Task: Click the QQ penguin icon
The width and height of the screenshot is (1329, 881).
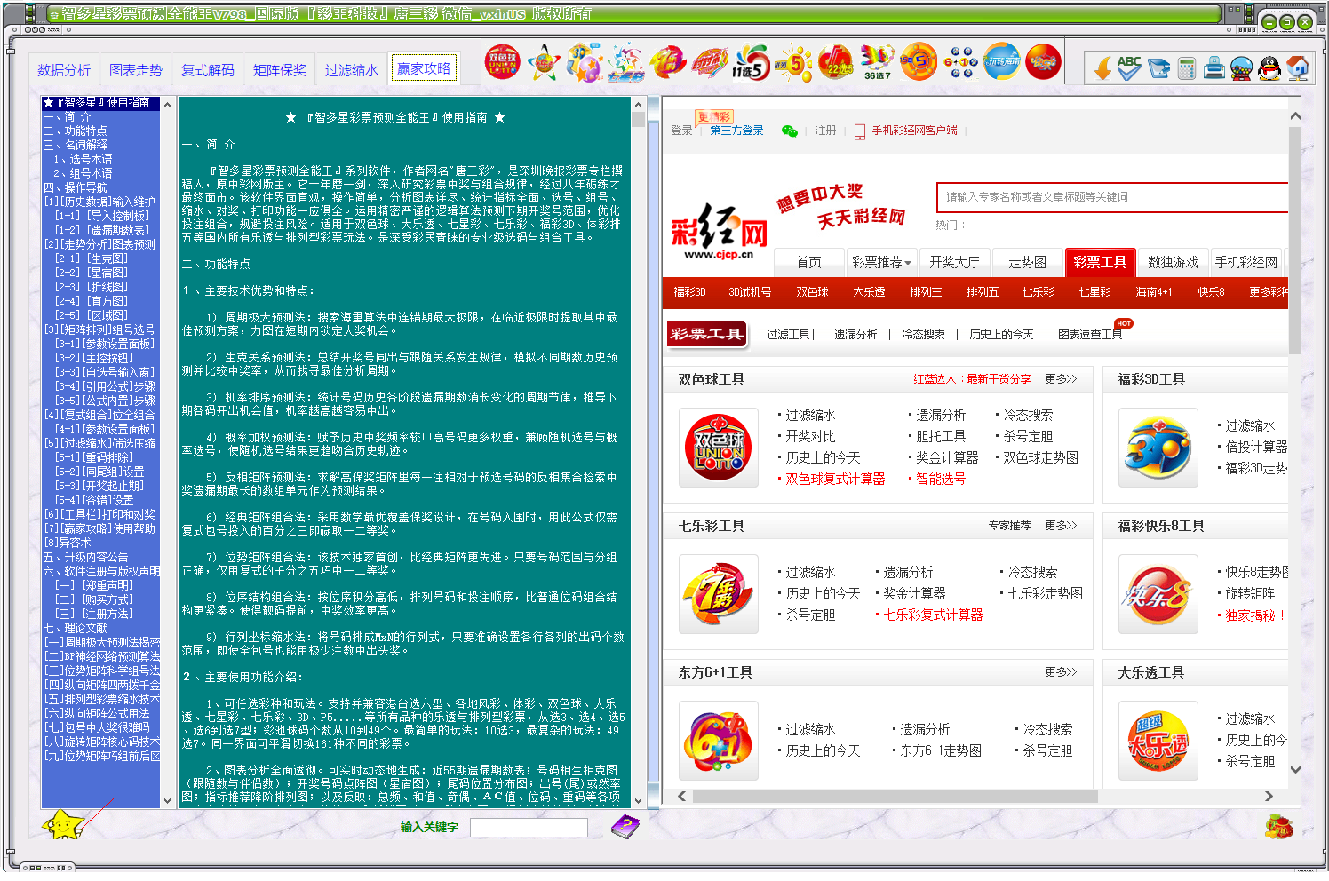Action: point(1269,67)
